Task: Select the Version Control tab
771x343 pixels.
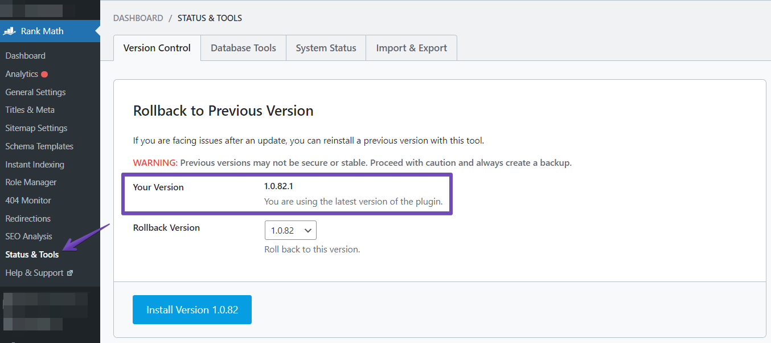Action: coord(157,48)
